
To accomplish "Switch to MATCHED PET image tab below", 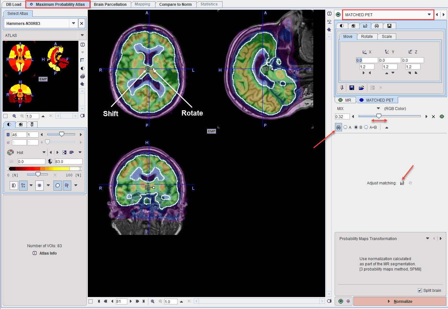I will [376, 100].
